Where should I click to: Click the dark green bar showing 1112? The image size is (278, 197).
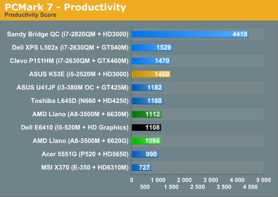tap(147, 114)
